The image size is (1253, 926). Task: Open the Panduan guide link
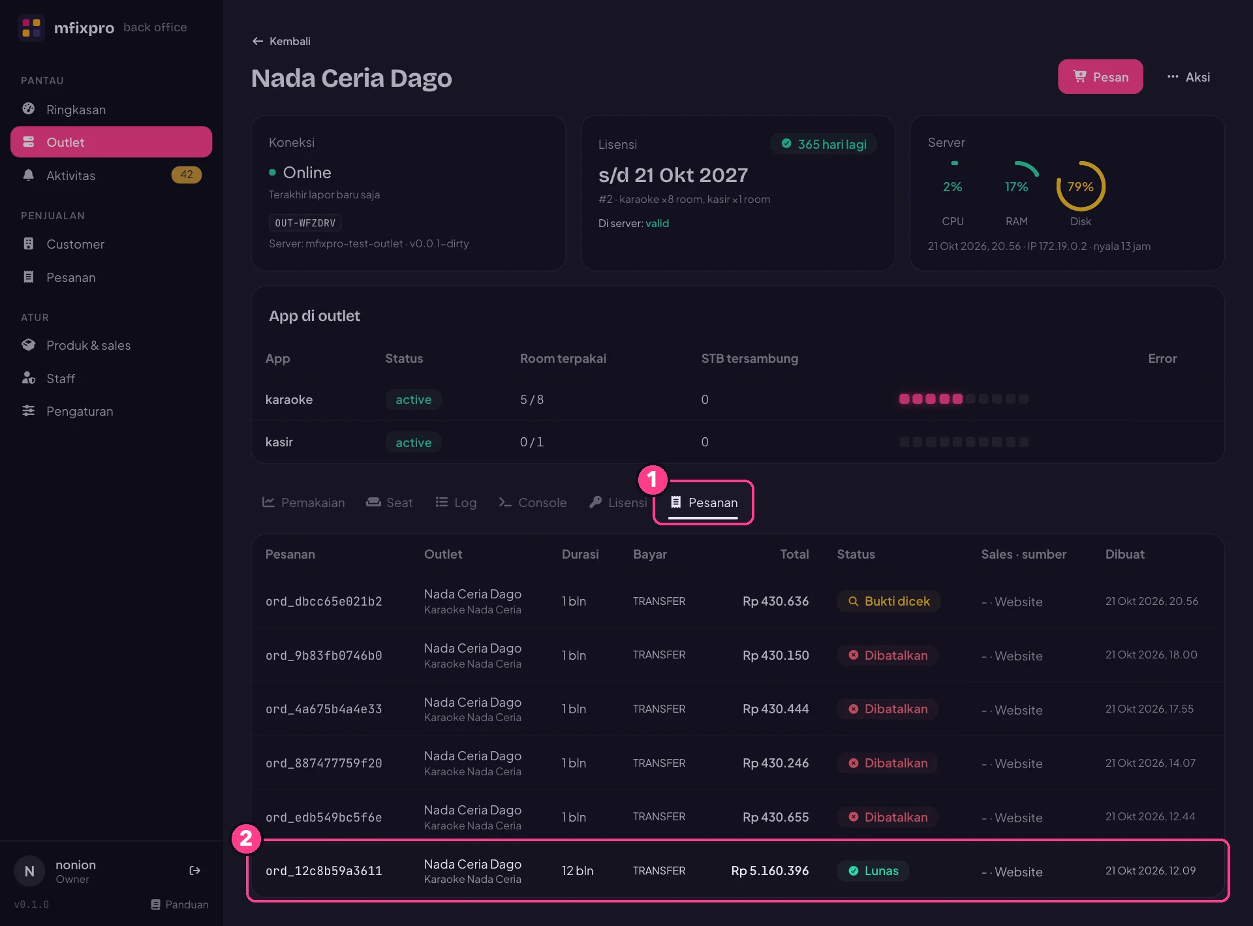(179, 904)
